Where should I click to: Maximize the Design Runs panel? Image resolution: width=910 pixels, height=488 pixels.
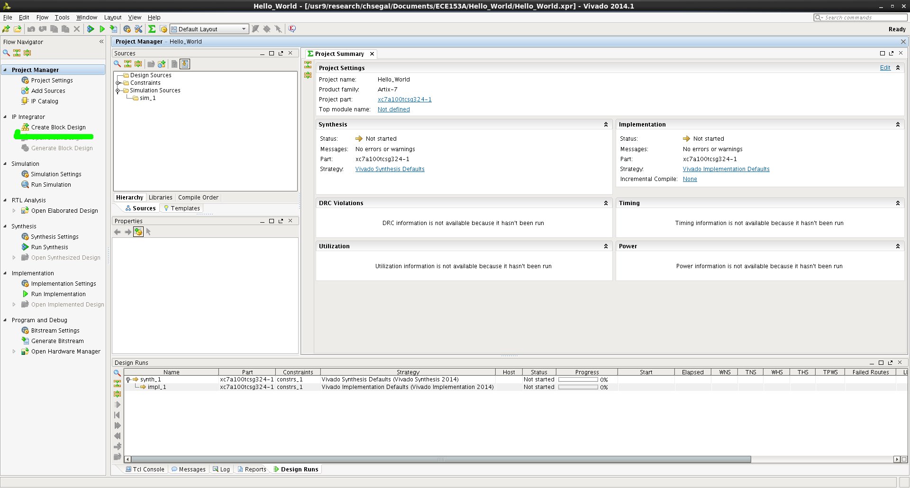tap(881, 362)
